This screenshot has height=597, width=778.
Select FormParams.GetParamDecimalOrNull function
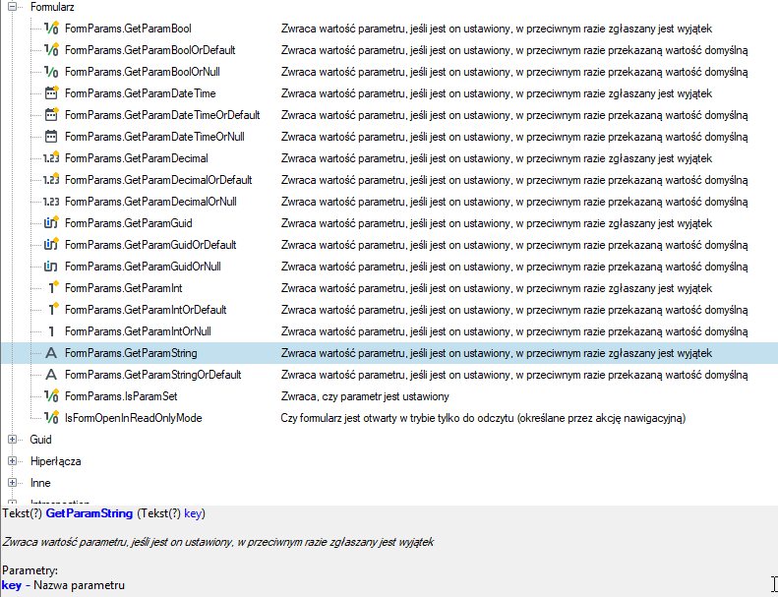[x=150, y=202]
